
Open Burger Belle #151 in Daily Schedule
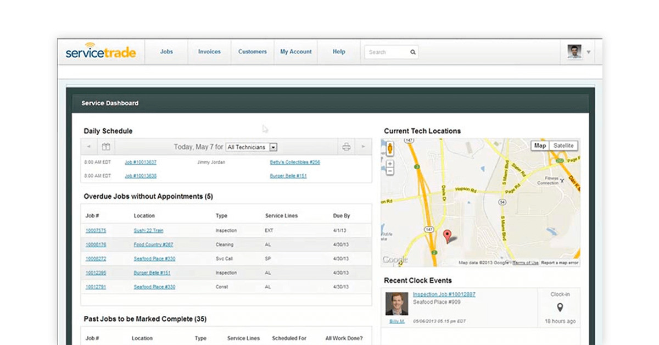pos(288,176)
